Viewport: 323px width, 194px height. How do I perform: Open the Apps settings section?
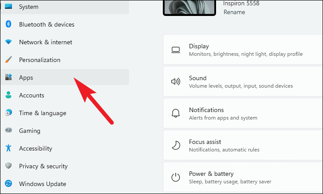tap(26, 78)
